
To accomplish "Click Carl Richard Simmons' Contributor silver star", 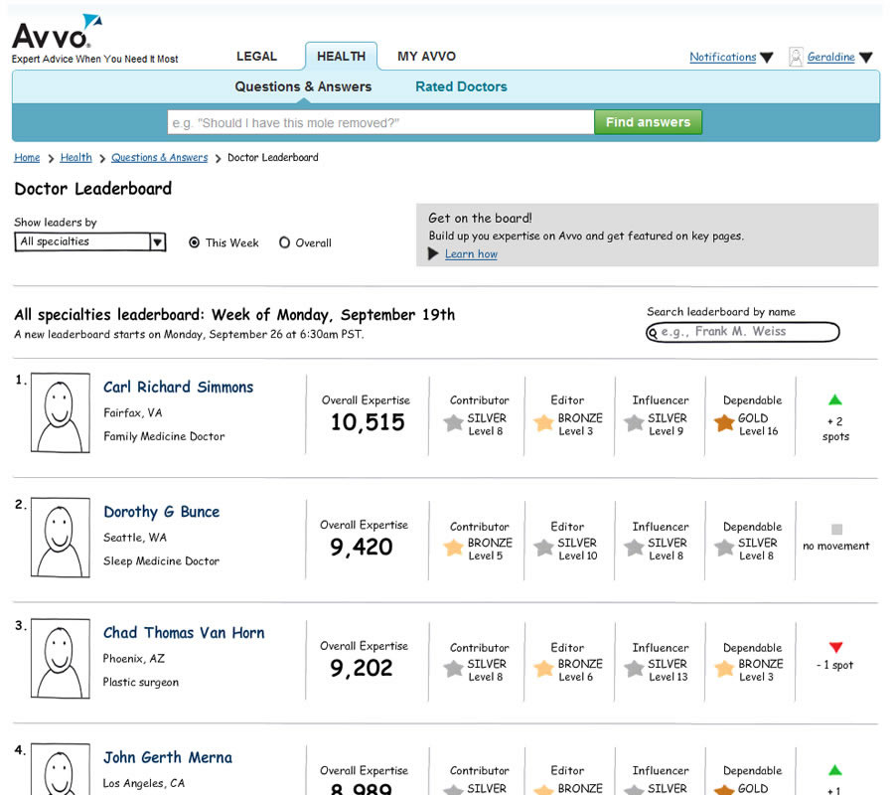I will [x=454, y=423].
